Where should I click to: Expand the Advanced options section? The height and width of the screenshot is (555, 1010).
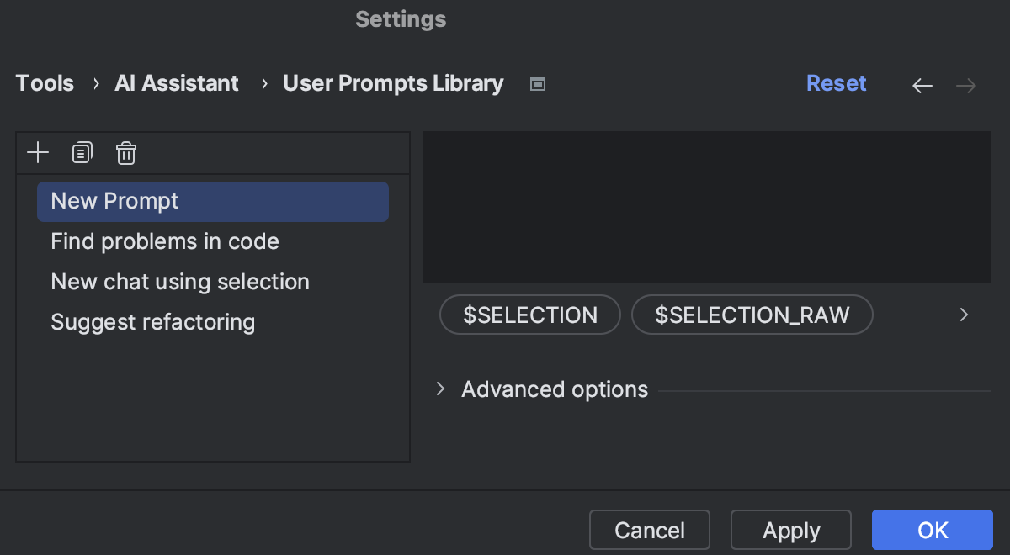click(x=440, y=389)
